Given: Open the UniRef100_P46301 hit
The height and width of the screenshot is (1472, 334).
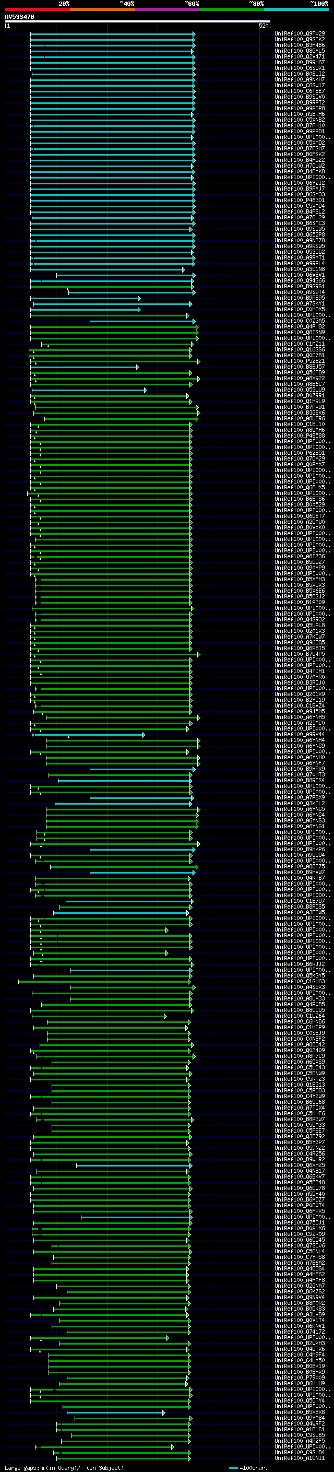Looking at the screenshot, I should (300, 200).
